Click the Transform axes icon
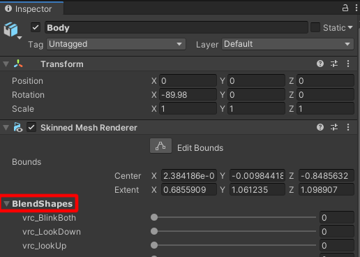This screenshot has width=360, height=257. (18, 64)
